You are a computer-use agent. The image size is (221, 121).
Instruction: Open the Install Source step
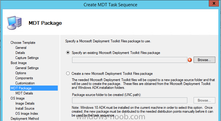click(x=25, y=108)
